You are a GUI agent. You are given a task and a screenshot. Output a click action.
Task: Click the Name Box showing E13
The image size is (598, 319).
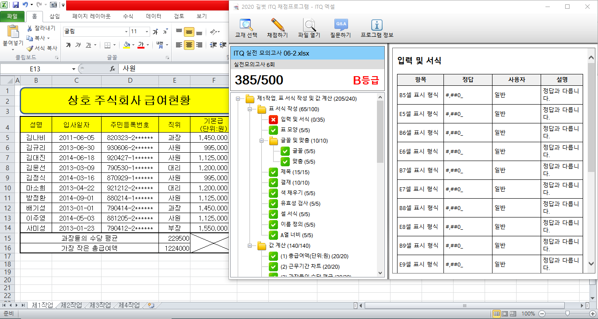[x=35, y=69]
